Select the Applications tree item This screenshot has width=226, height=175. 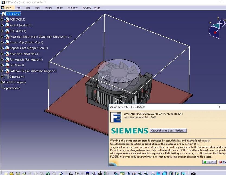[12, 88]
